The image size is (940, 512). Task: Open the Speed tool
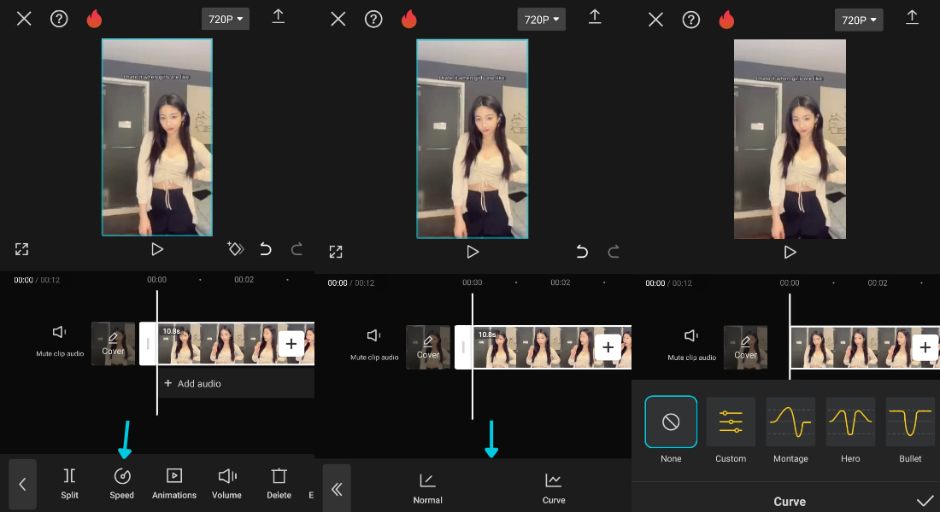point(121,484)
